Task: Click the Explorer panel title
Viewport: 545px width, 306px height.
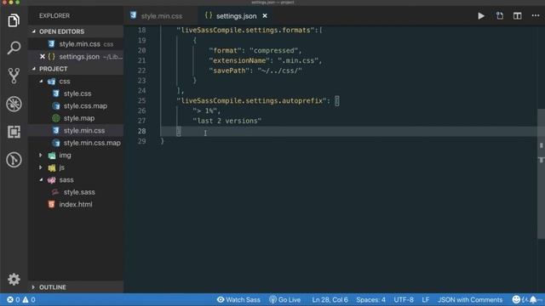Action: [54, 15]
